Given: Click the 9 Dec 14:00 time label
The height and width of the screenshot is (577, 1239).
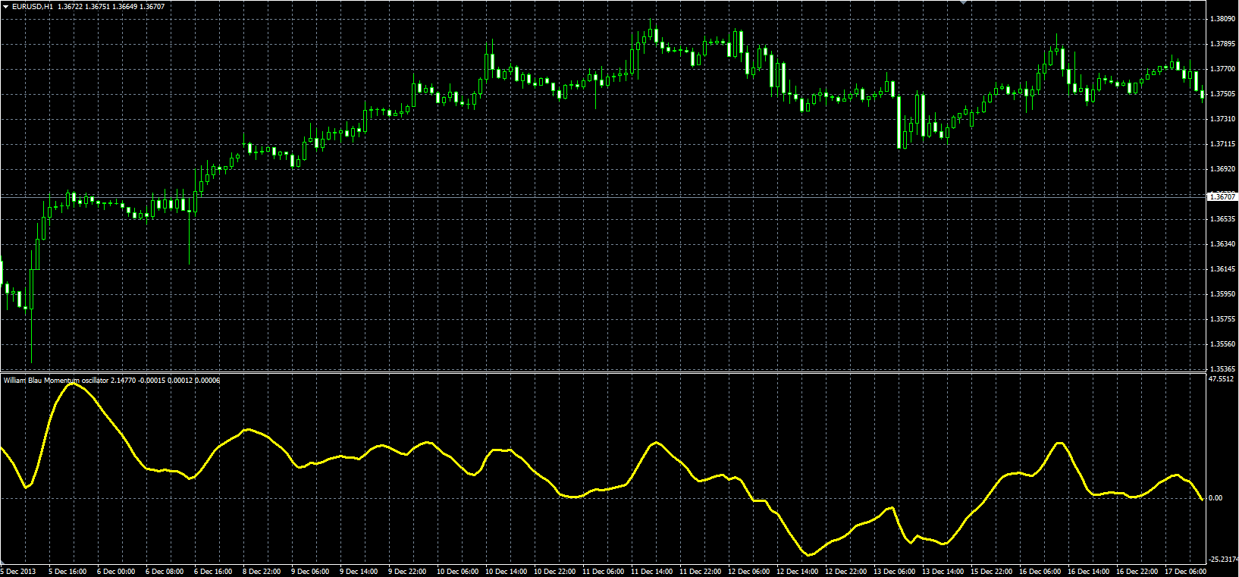Looking at the screenshot, I should coord(359,572).
